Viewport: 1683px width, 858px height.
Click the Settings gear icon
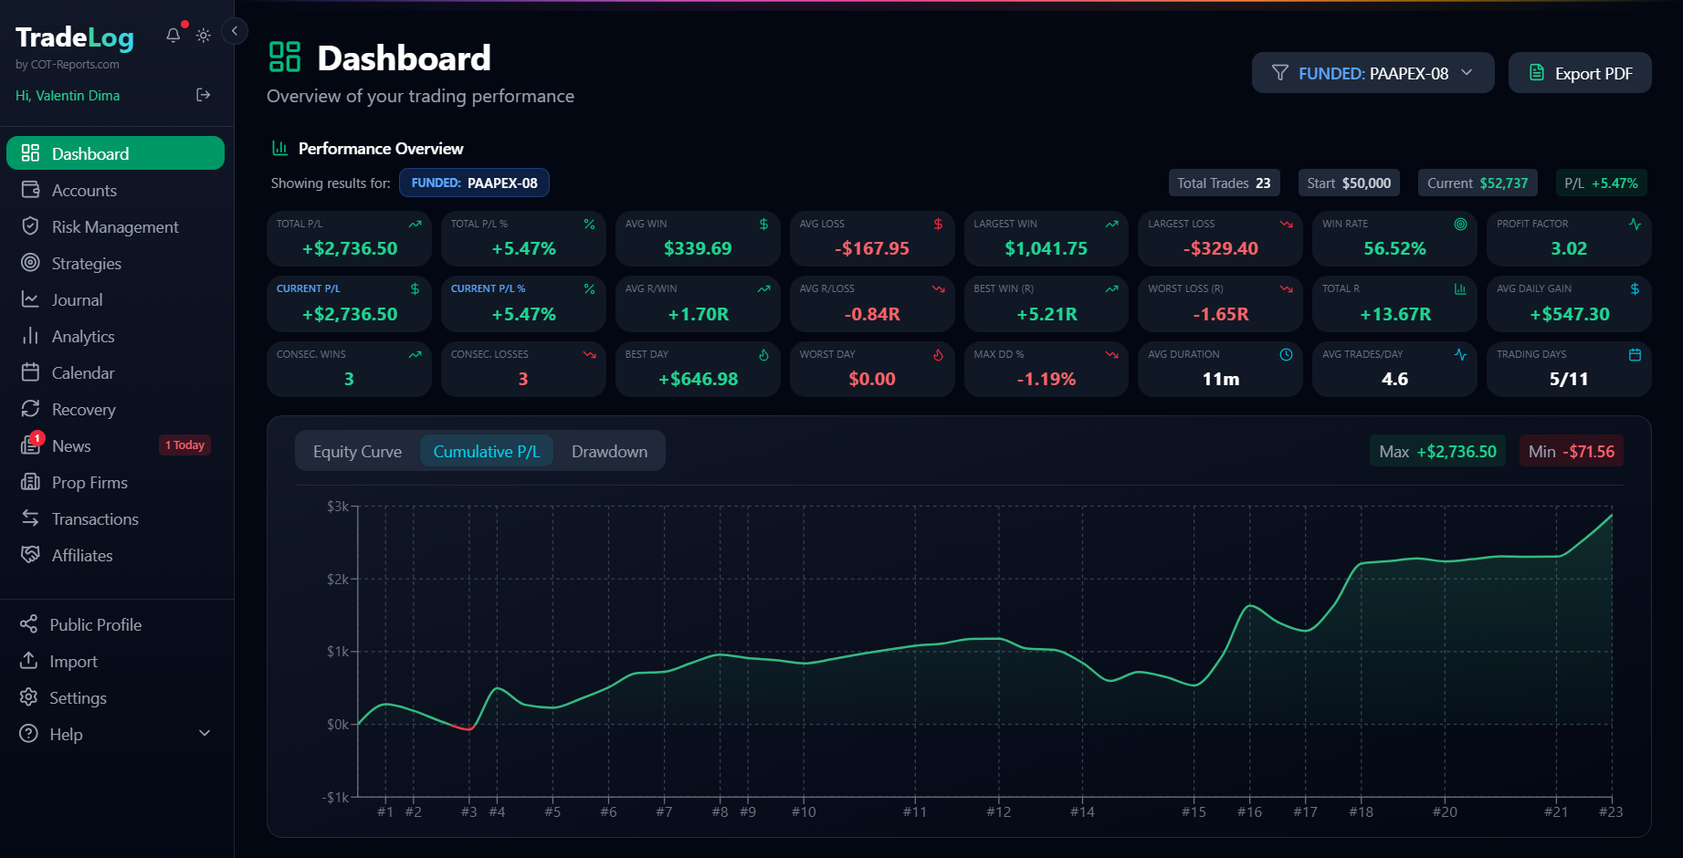coord(29,697)
